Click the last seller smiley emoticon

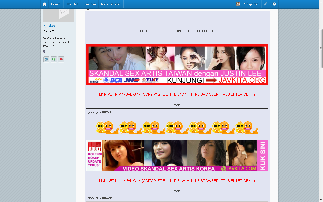(x=247, y=128)
